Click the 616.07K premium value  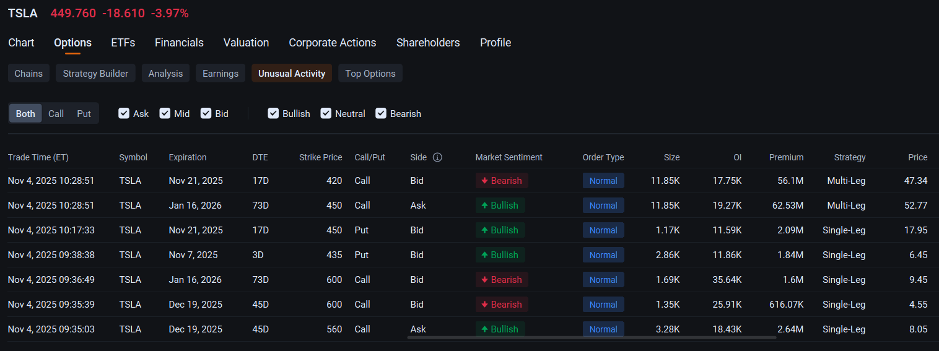[785, 305]
